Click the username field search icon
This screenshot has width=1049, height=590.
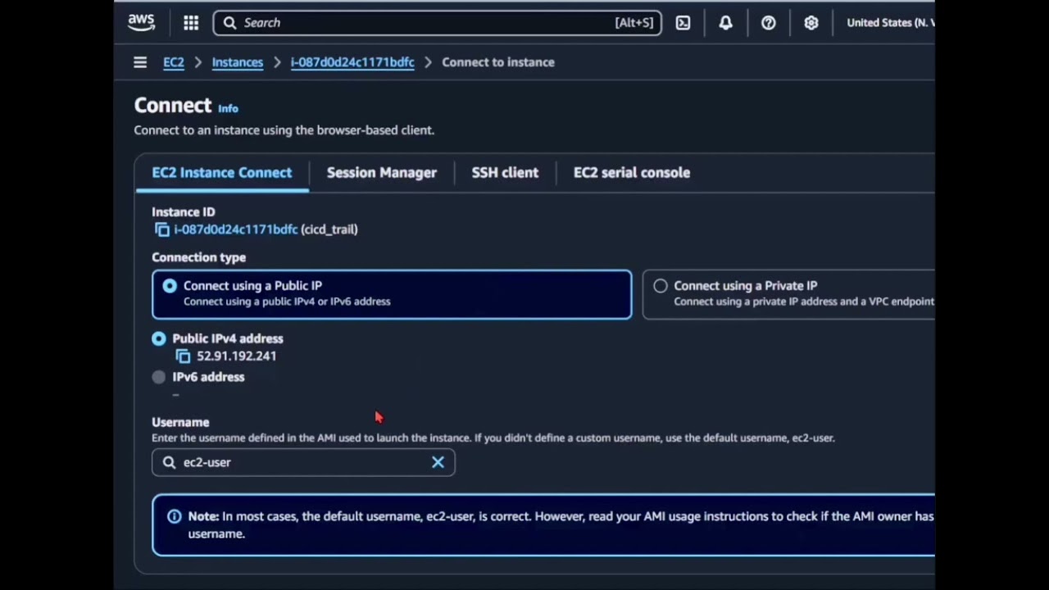coord(169,462)
